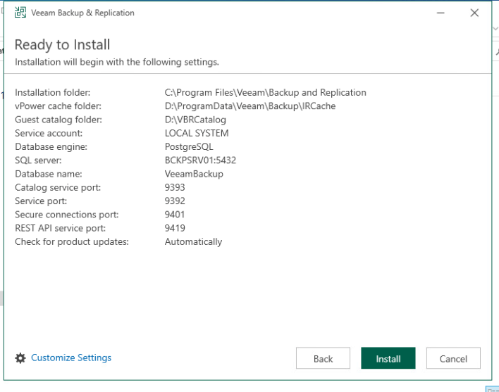Cancel the installation wizard
Screen dimensions: 499x392
point(453,358)
